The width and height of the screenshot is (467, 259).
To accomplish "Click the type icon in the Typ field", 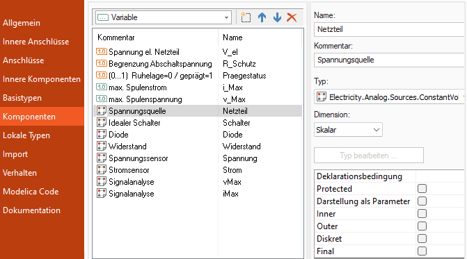I will pyautogui.click(x=322, y=97).
